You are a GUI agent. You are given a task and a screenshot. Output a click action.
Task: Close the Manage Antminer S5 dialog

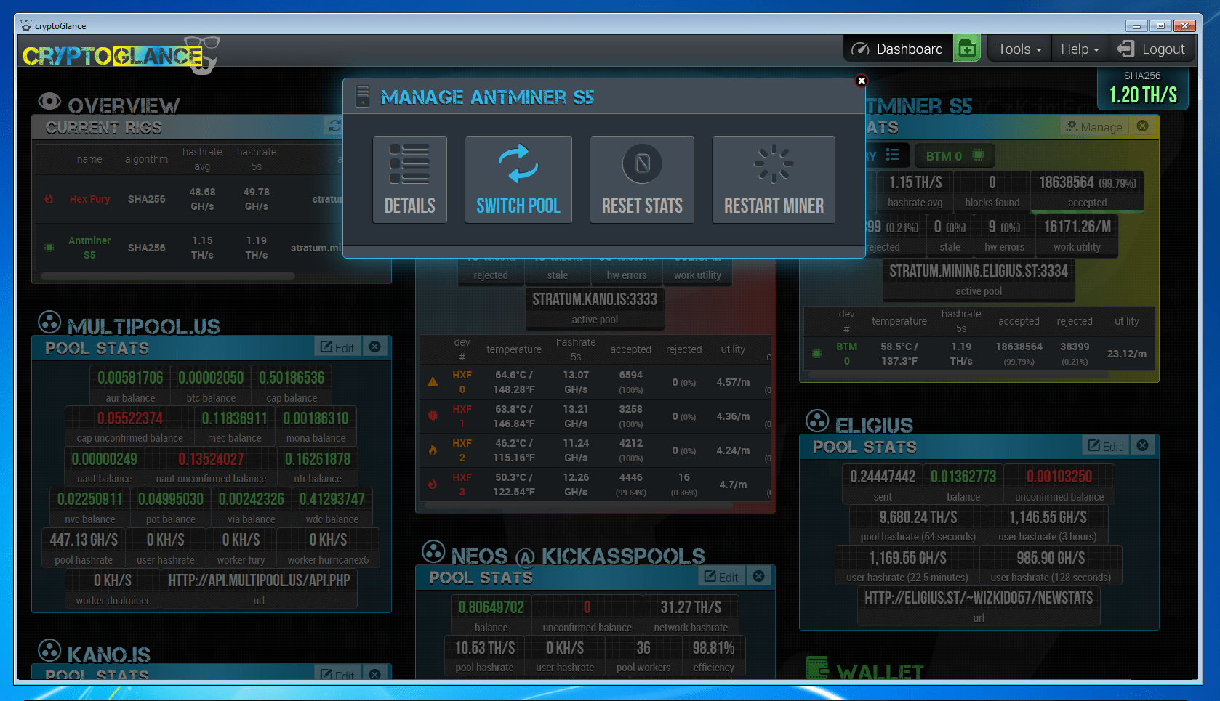click(862, 81)
